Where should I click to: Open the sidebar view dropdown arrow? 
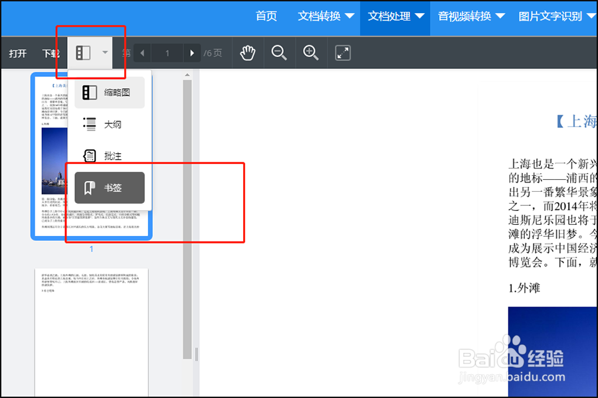[x=105, y=52]
